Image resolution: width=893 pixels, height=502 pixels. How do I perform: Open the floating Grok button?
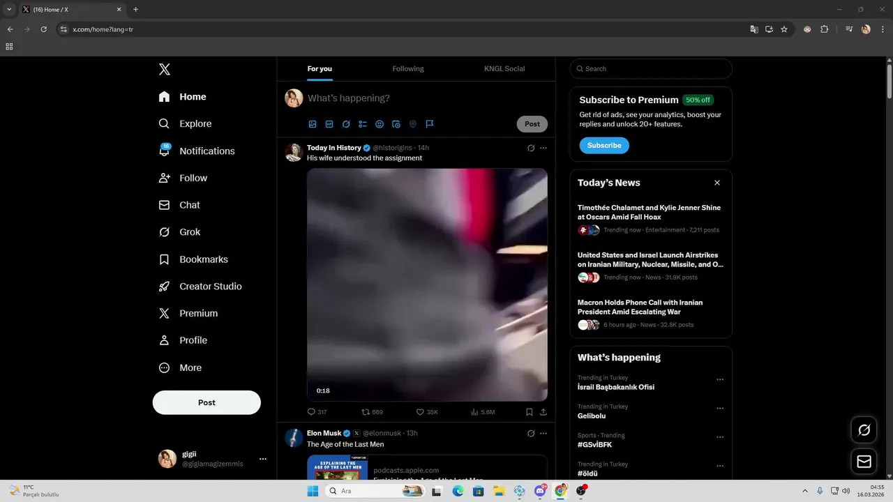[864, 429]
